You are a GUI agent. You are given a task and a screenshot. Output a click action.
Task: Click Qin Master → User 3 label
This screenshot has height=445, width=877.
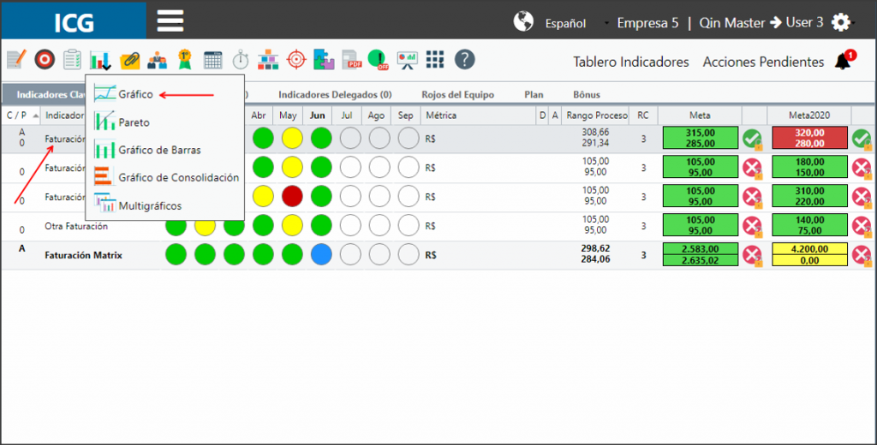coord(761,23)
